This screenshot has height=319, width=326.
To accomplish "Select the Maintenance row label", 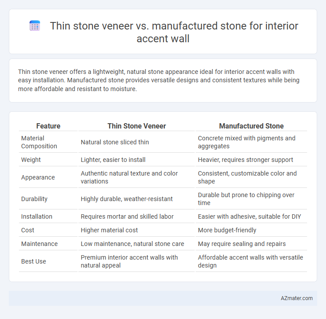I will pos(39,244).
